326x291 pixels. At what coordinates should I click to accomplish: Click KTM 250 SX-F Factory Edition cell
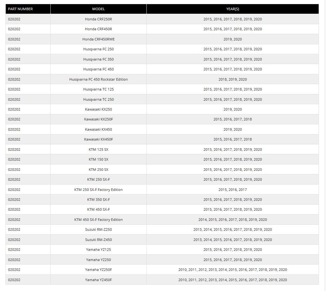pos(98,190)
